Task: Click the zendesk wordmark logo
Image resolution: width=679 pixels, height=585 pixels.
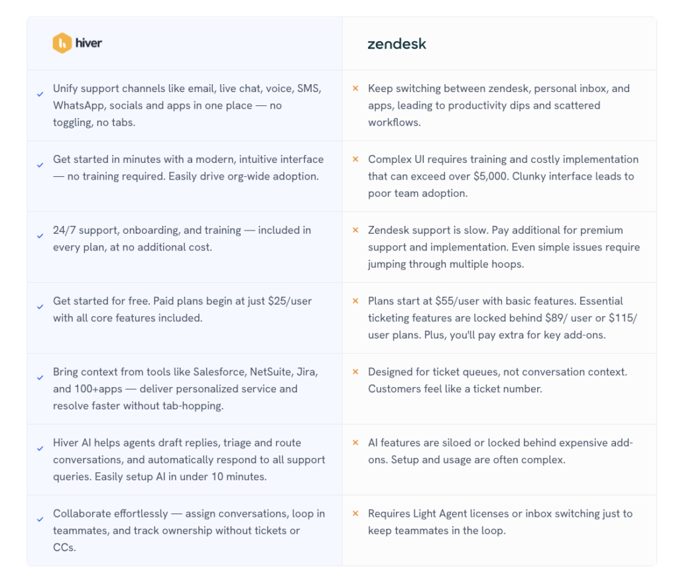Action: [x=397, y=44]
